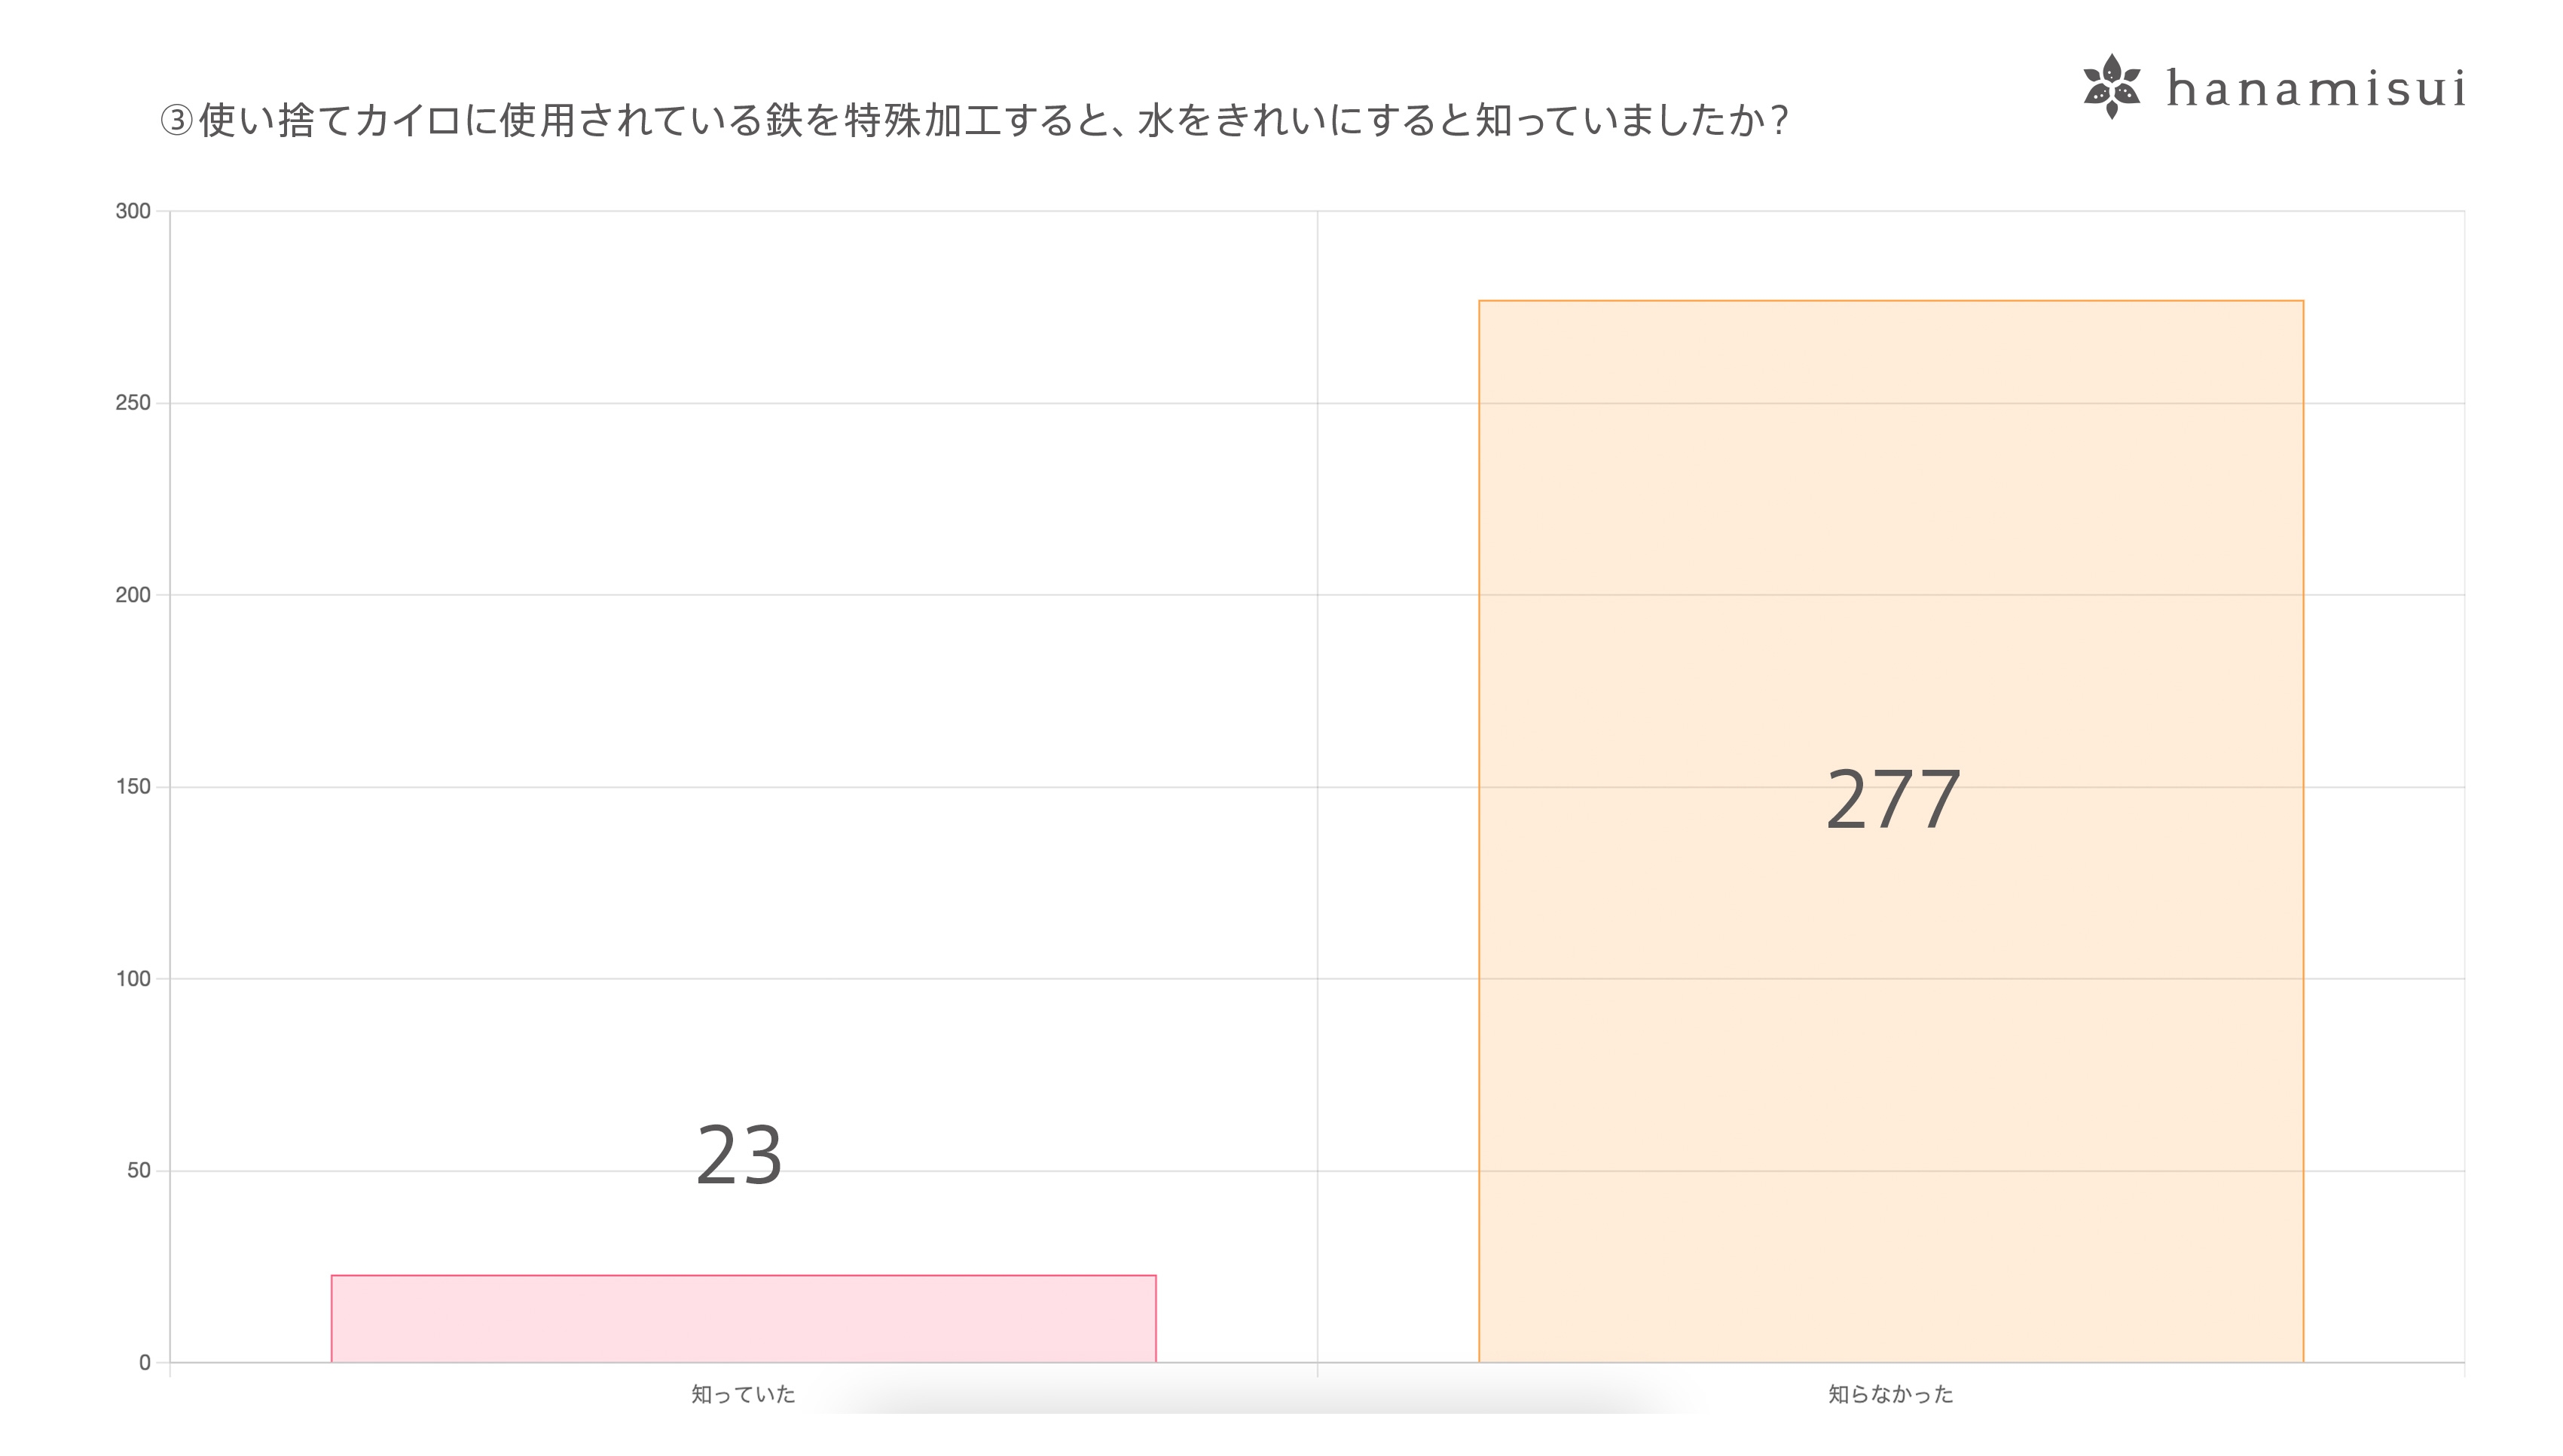2563x1456 pixels.
Task: Click the circled ③ number in title
Action: pyautogui.click(x=177, y=121)
